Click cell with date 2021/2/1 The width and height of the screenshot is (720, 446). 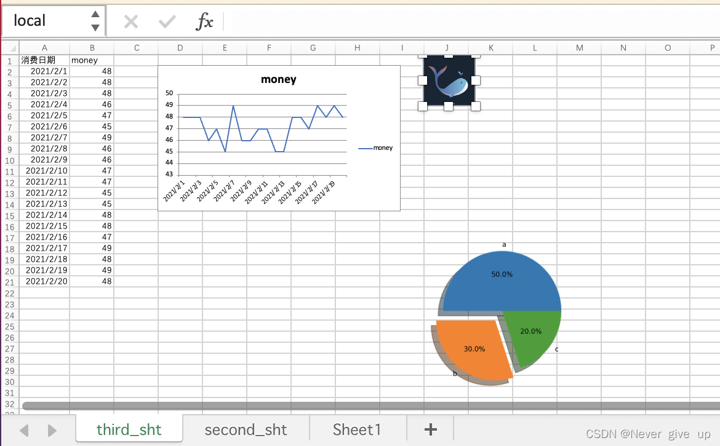(44, 71)
